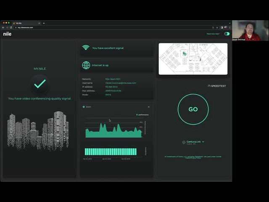Click the large green checkmark status icon

pyautogui.click(x=40, y=85)
